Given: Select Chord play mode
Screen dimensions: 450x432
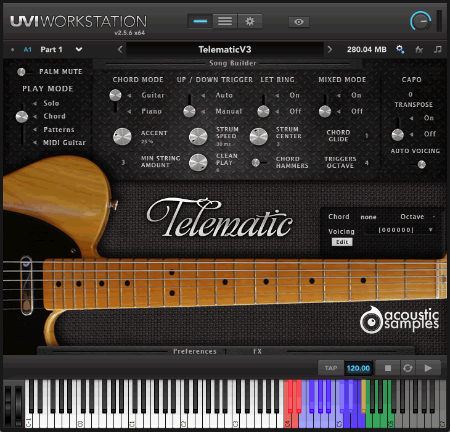Looking at the screenshot, I should click(x=54, y=116).
